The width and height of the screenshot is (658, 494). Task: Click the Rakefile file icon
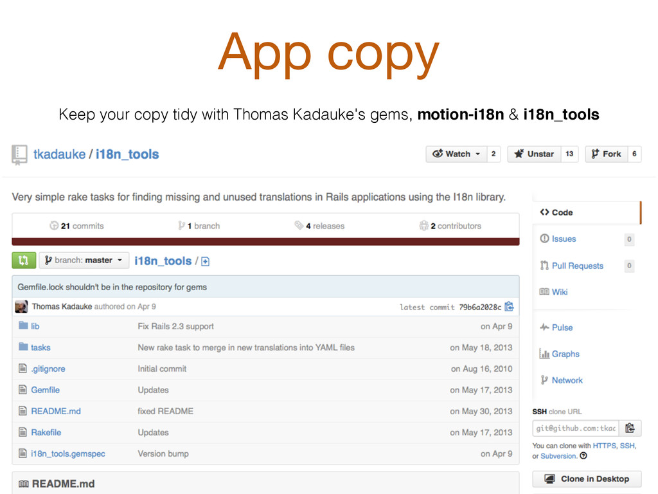pyautogui.click(x=22, y=432)
